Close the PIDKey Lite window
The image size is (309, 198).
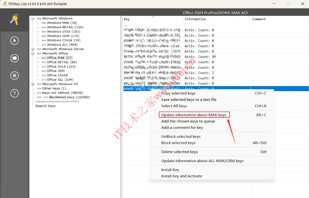point(303,4)
